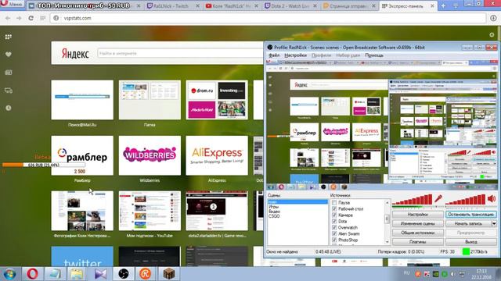This screenshot has height=281, width=501.
Task: Mute the microphone icon in OBS
Action: (438, 199)
